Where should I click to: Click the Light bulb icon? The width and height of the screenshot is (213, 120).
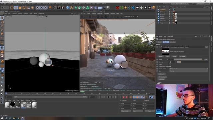(108, 8)
